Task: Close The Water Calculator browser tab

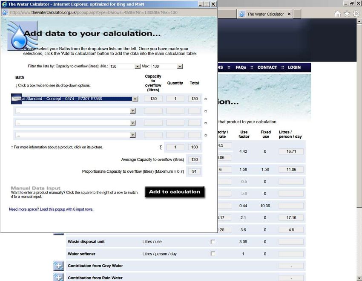Action: coord(289,14)
